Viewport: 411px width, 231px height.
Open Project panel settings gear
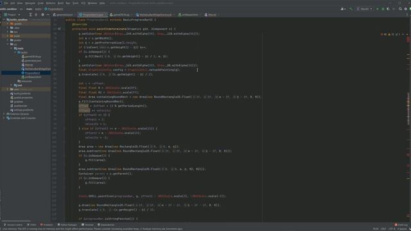42,15
